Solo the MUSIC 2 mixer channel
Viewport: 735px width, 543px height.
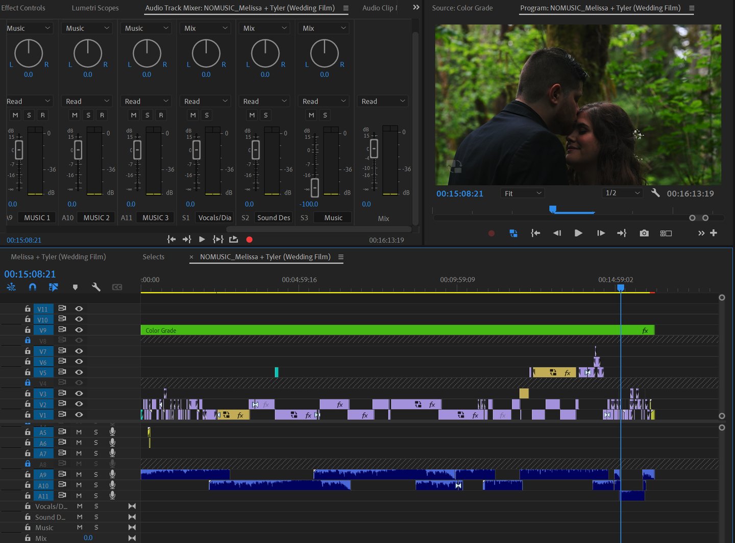click(88, 115)
